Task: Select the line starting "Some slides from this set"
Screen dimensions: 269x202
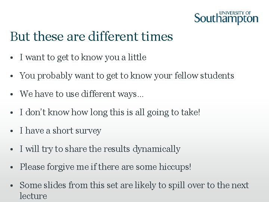Action: coord(134,185)
